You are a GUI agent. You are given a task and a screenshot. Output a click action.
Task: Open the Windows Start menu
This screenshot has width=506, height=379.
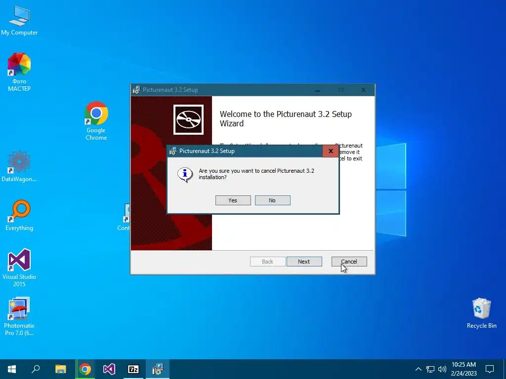click(x=12, y=369)
